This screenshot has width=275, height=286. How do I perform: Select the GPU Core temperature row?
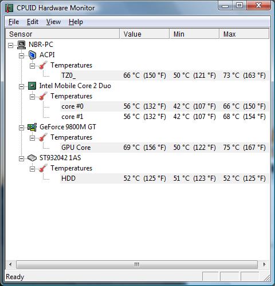point(164,148)
